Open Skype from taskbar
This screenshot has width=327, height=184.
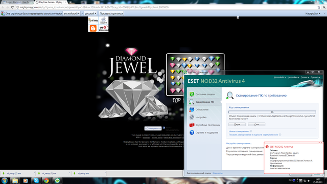36,180
